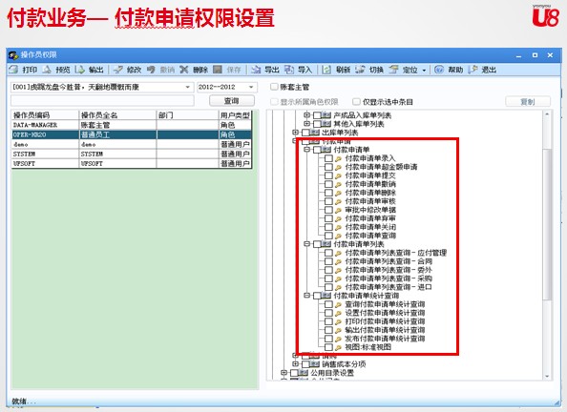Tick 付款申请单审核 permission checkbox

[x=328, y=201]
